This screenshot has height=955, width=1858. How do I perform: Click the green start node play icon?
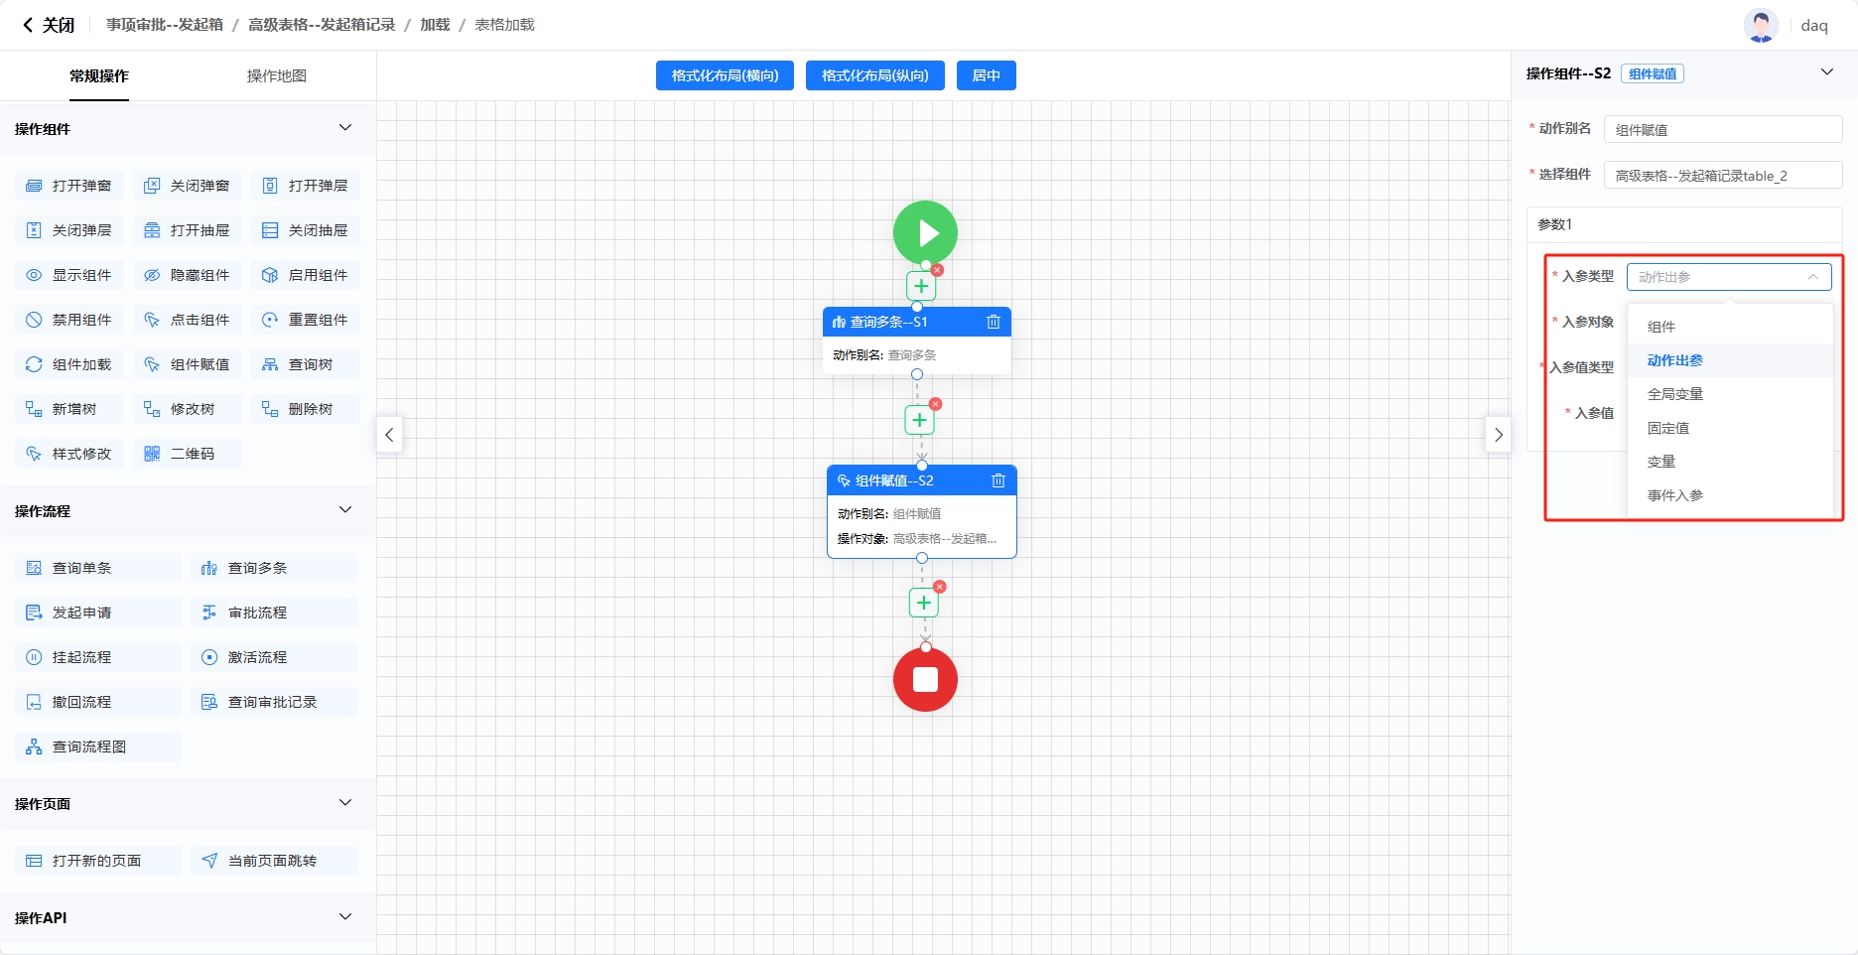click(925, 233)
